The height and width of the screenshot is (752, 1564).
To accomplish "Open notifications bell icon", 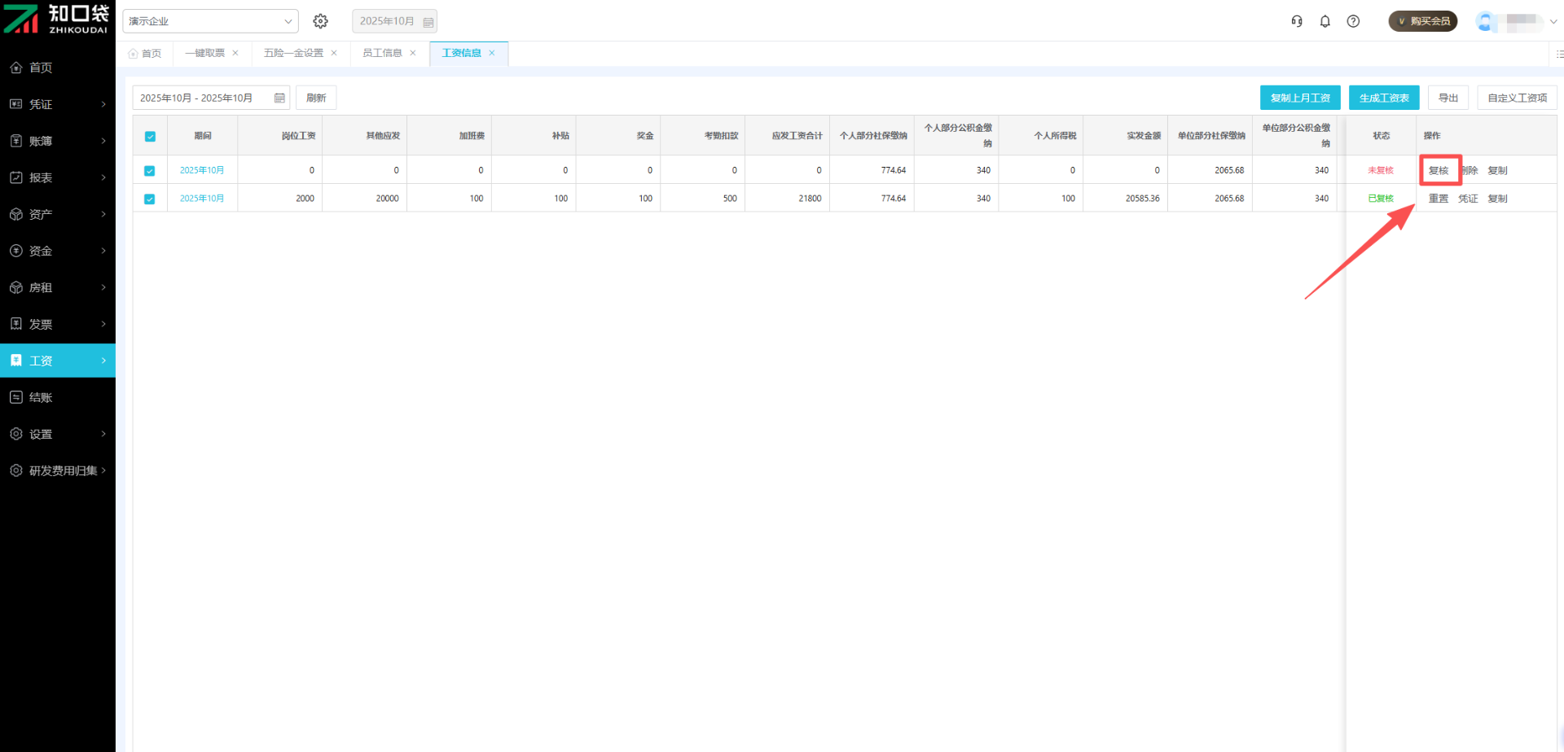I will pyautogui.click(x=1325, y=21).
